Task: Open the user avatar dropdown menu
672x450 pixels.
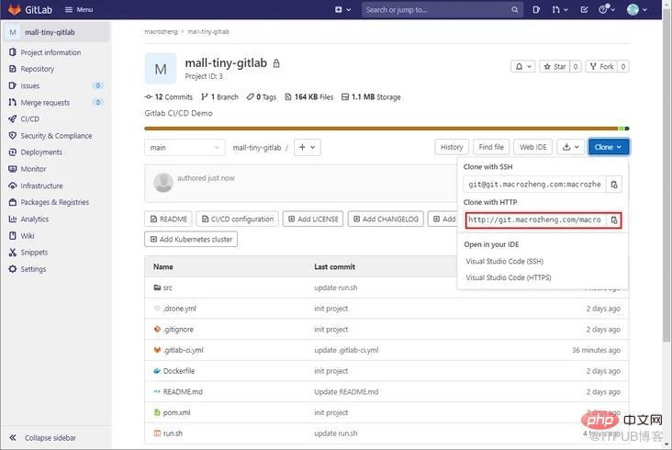Action: click(637, 9)
